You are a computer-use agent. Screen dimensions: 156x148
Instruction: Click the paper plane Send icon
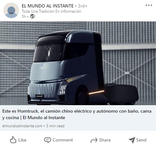132,140
